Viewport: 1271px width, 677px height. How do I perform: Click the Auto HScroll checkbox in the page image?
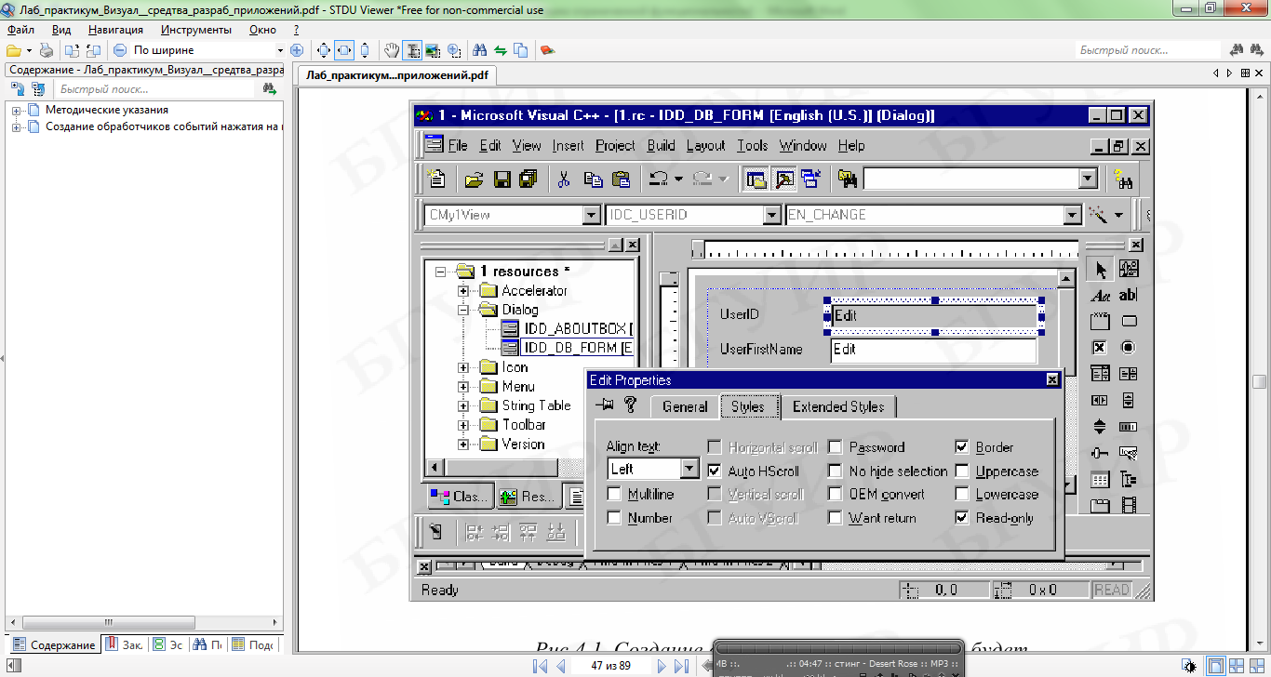point(715,471)
